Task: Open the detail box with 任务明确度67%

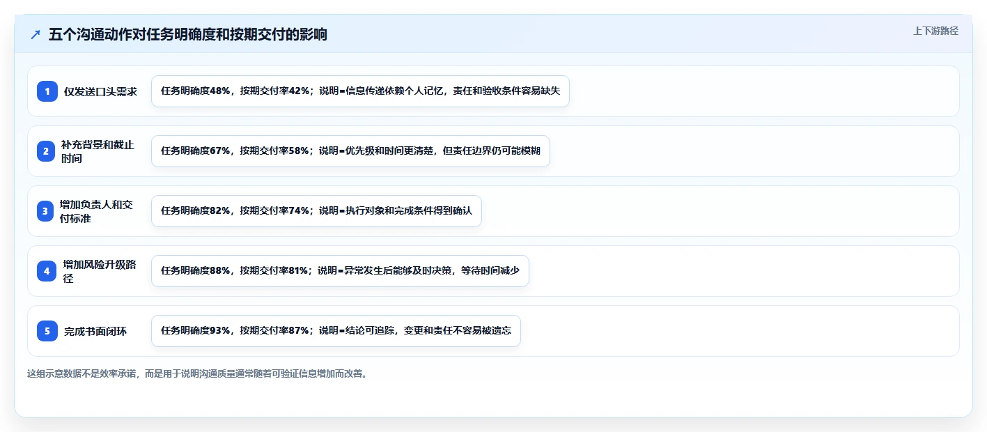Action: pos(350,151)
